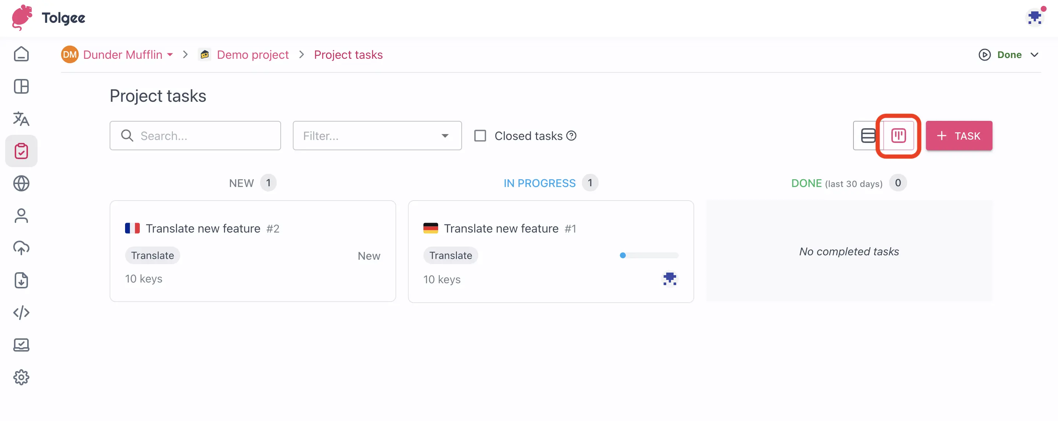Image resolution: width=1058 pixels, height=421 pixels.
Task: Click the + TASK button
Action: click(959, 136)
